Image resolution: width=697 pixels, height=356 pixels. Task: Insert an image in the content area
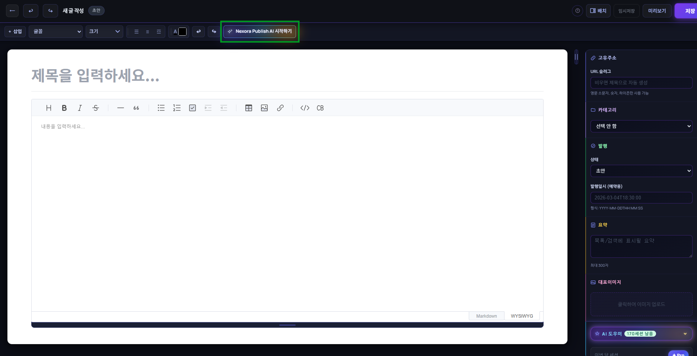[264, 108]
